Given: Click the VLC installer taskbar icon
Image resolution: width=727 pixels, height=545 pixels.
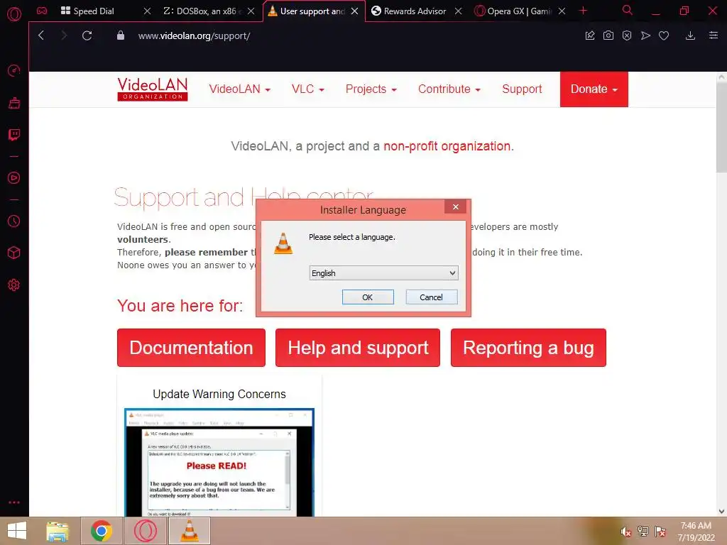Looking at the screenshot, I should pyautogui.click(x=189, y=531).
